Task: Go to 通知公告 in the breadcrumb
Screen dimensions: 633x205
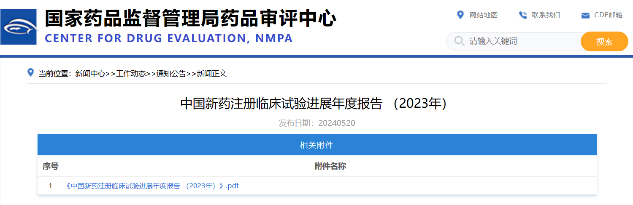Action: 171,74
